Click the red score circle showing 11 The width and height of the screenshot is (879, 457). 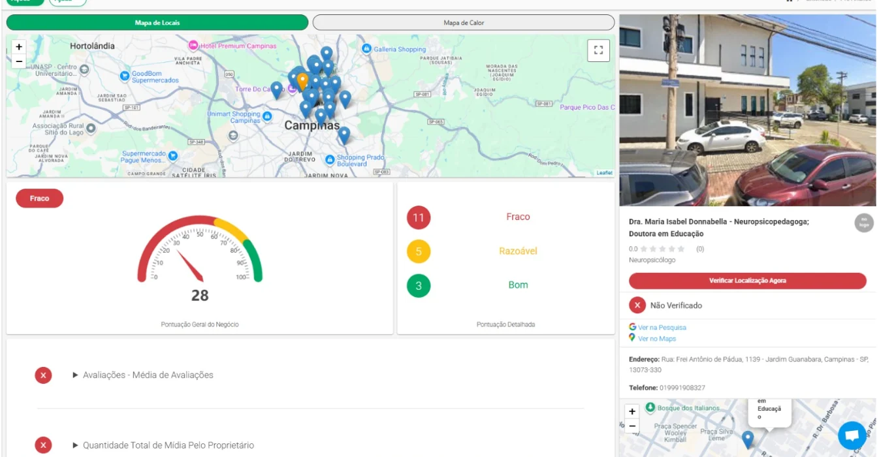[x=419, y=217]
